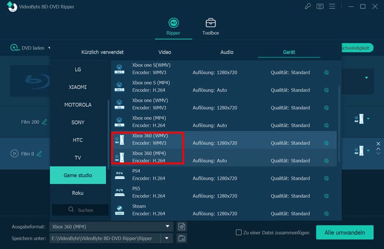Image resolution: width=384 pixels, height=249 pixels.
Task: Select Game studio category
Action: pyautogui.click(x=78, y=175)
